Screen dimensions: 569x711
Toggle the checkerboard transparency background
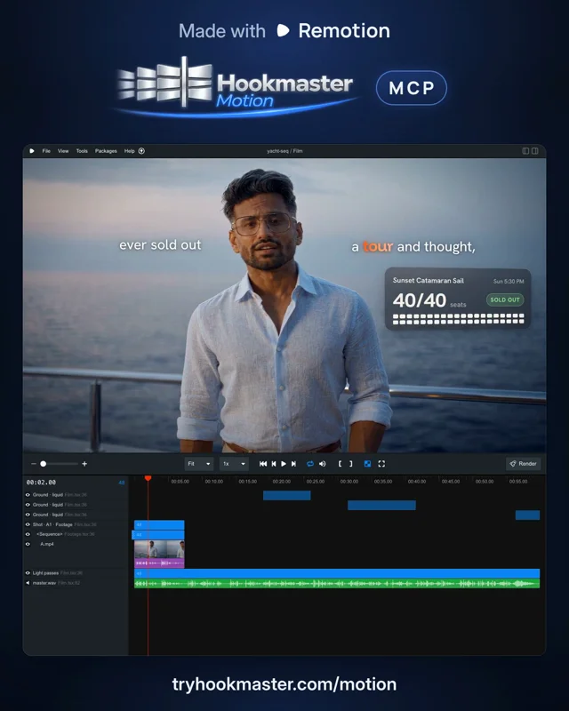367,464
